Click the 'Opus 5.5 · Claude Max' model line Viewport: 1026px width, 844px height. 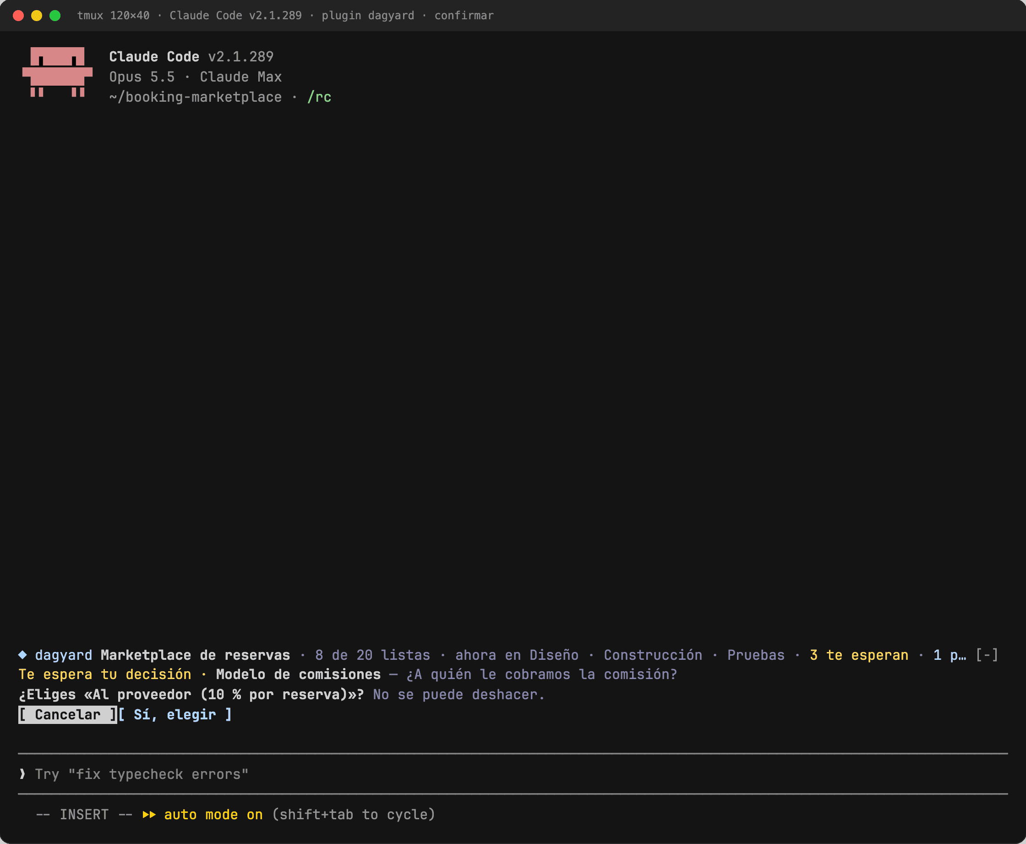pos(196,77)
